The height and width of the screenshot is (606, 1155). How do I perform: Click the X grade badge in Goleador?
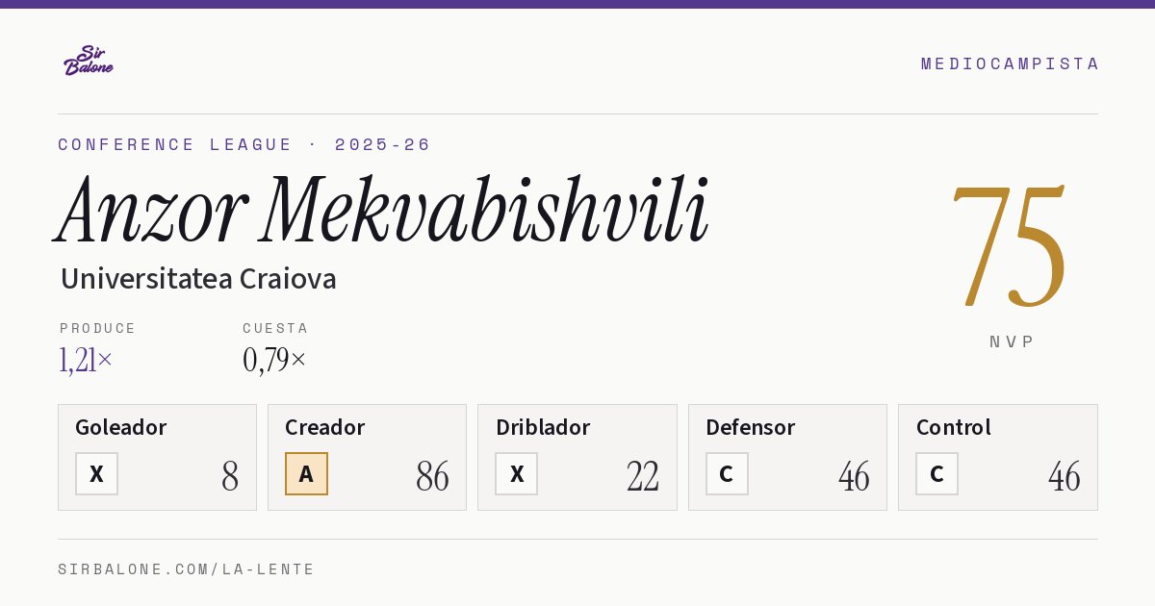(96, 474)
